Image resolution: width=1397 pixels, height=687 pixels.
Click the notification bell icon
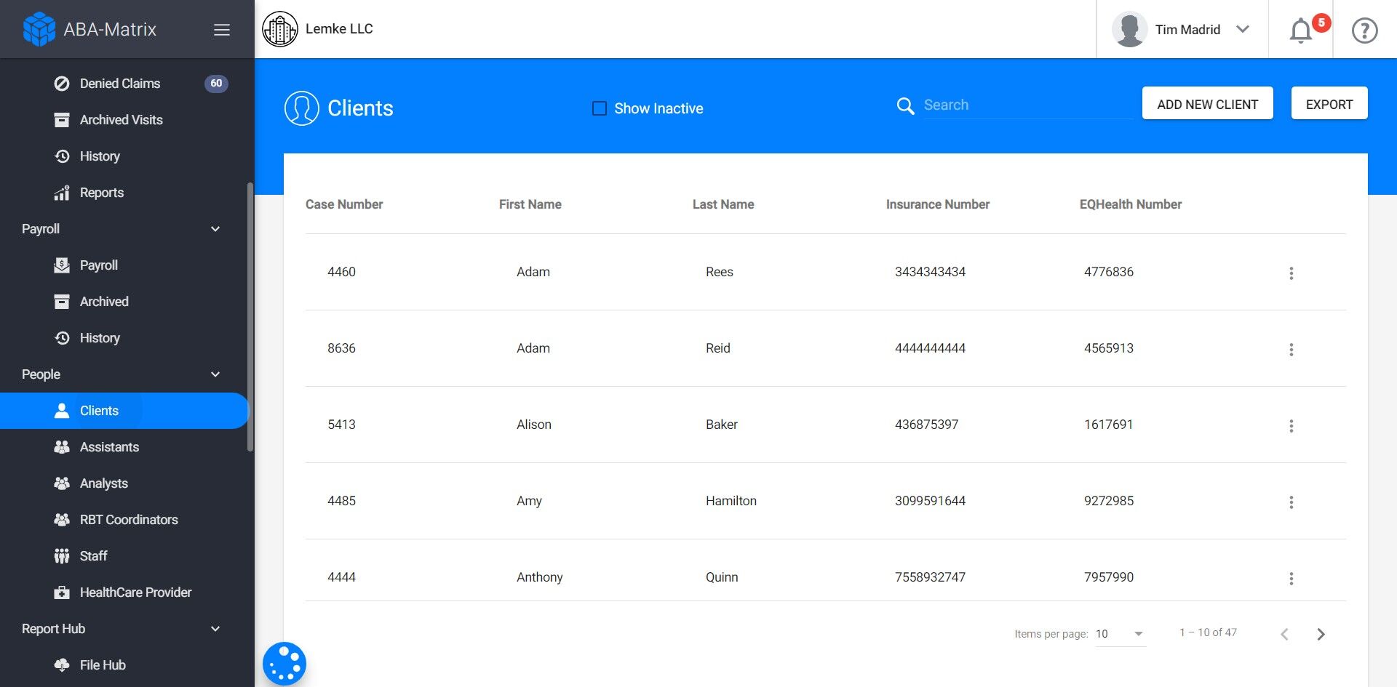(1301, 31)
